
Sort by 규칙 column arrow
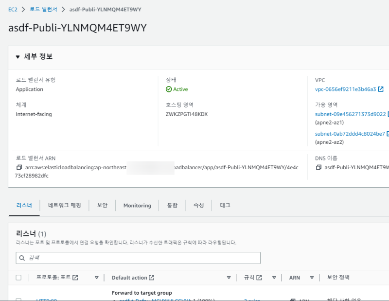click(274, 278)
